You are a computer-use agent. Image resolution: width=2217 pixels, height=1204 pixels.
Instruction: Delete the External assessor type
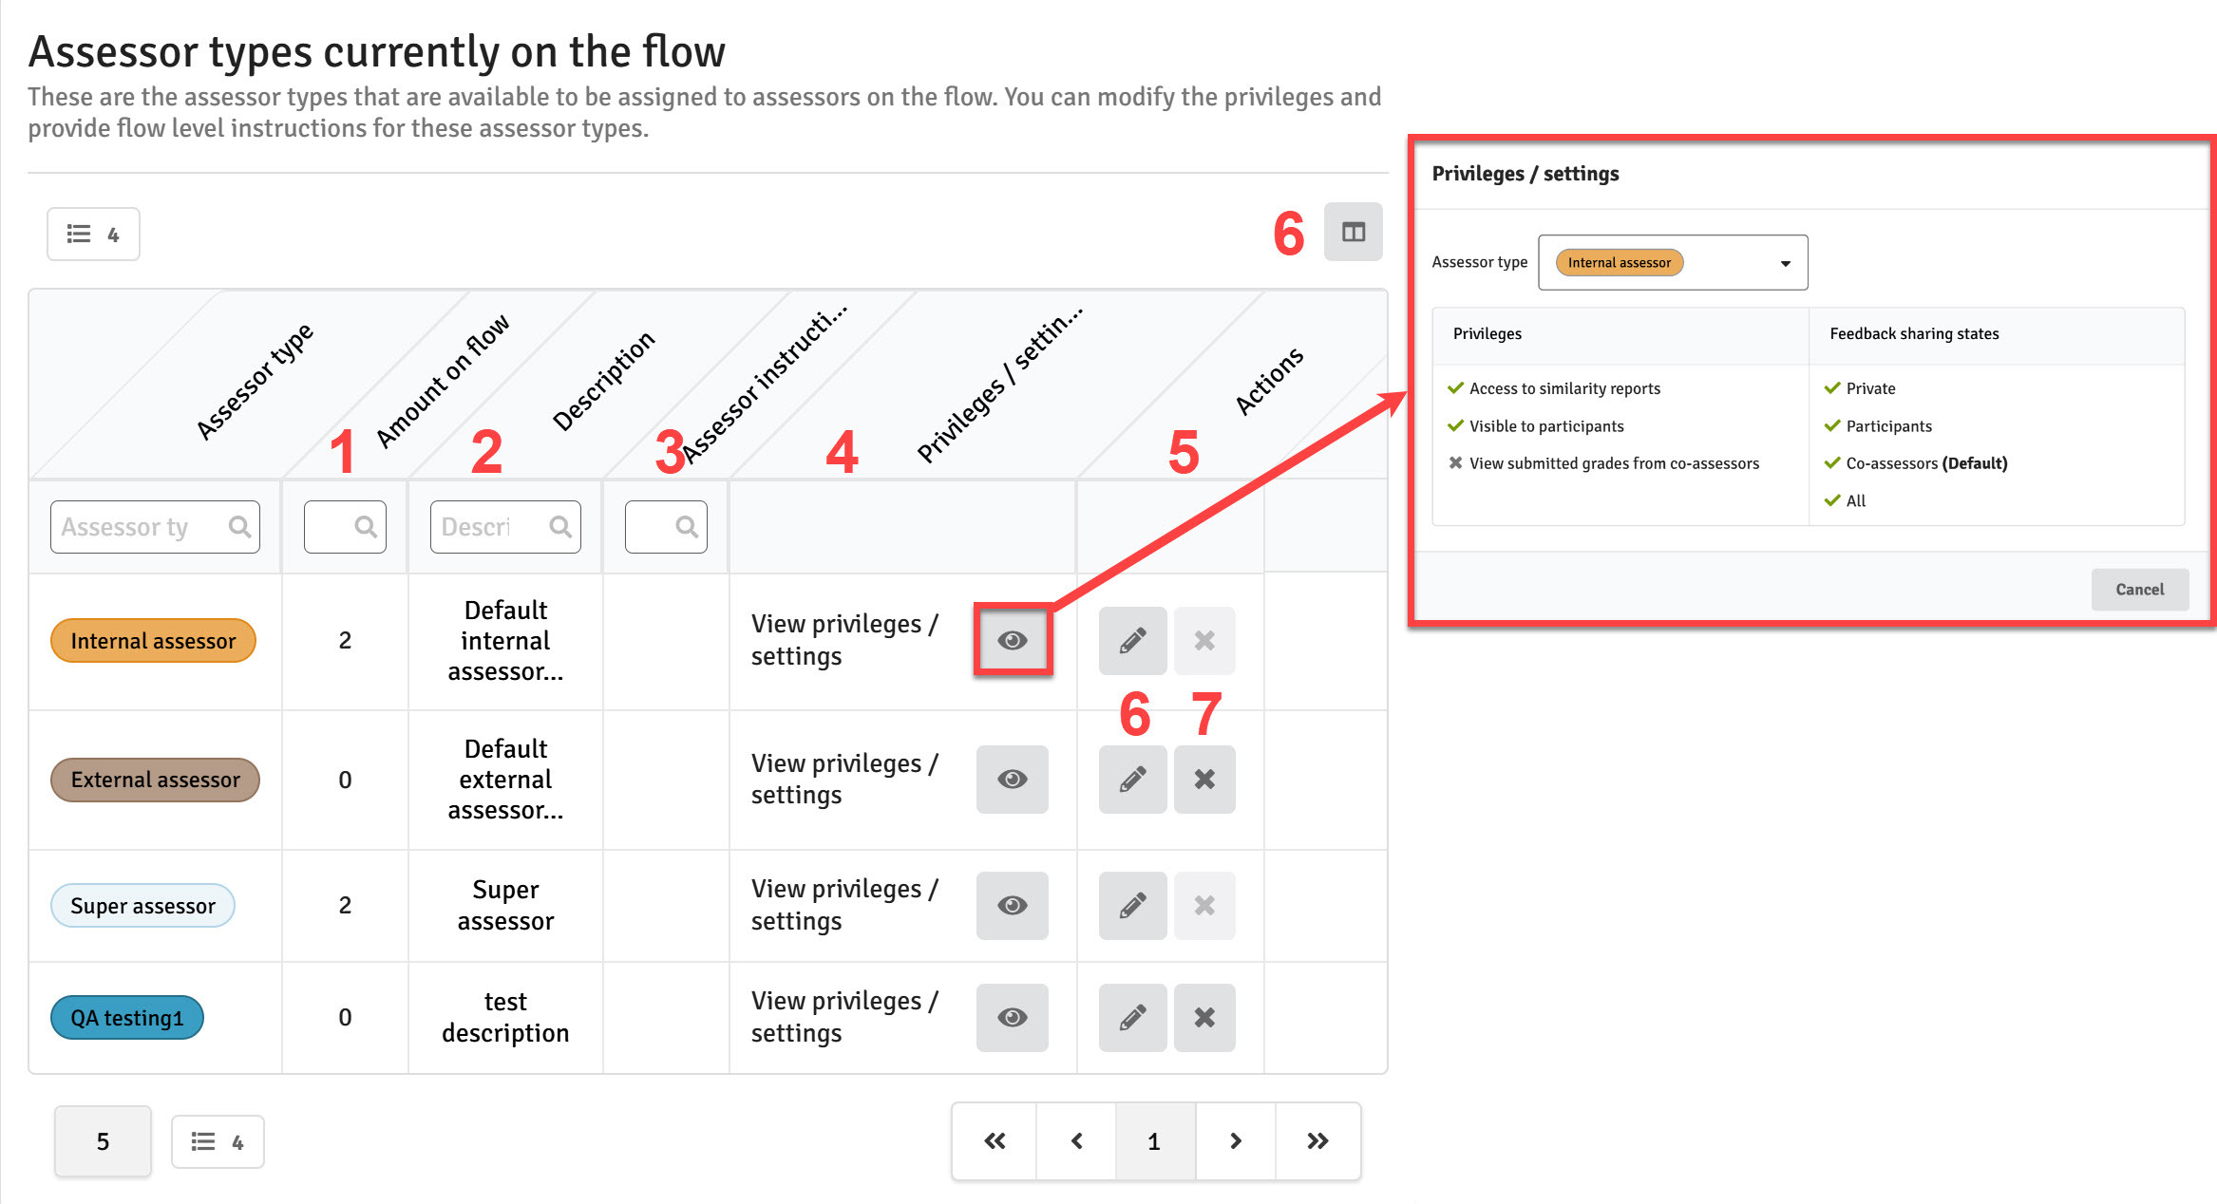[x=1204, y=780]
